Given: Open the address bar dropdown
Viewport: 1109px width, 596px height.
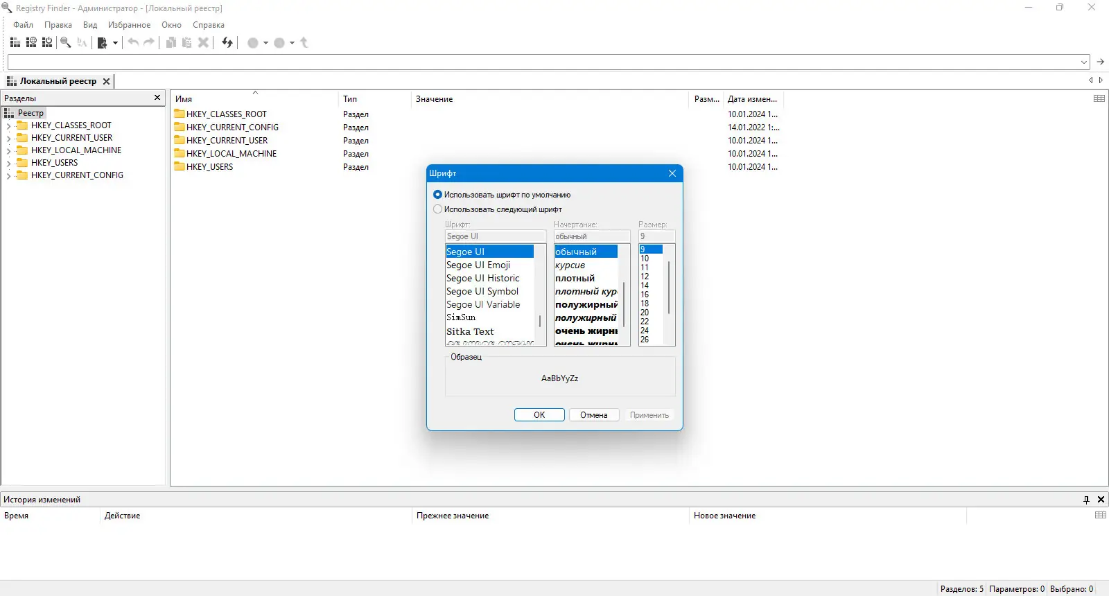Looking at the screenshot, I should pos(1084,62).
